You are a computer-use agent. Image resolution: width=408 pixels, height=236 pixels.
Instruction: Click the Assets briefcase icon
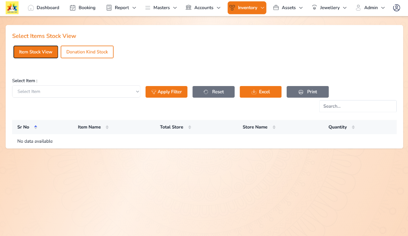click(x=276, y=8)
